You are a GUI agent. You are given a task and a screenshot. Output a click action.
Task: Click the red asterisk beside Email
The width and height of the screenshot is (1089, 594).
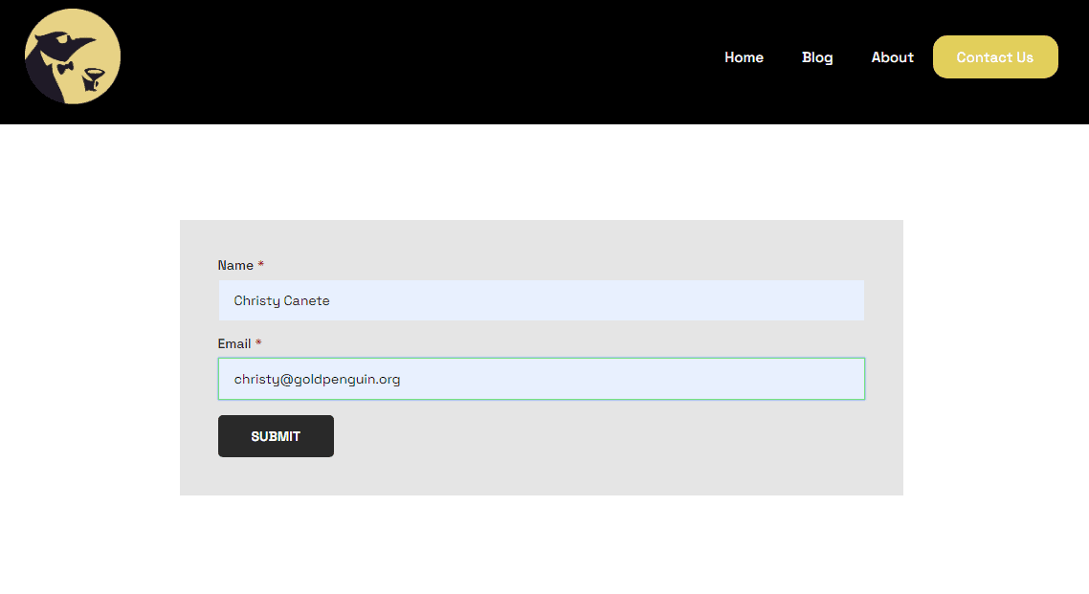pyautogui.click(x=258, y=344)
